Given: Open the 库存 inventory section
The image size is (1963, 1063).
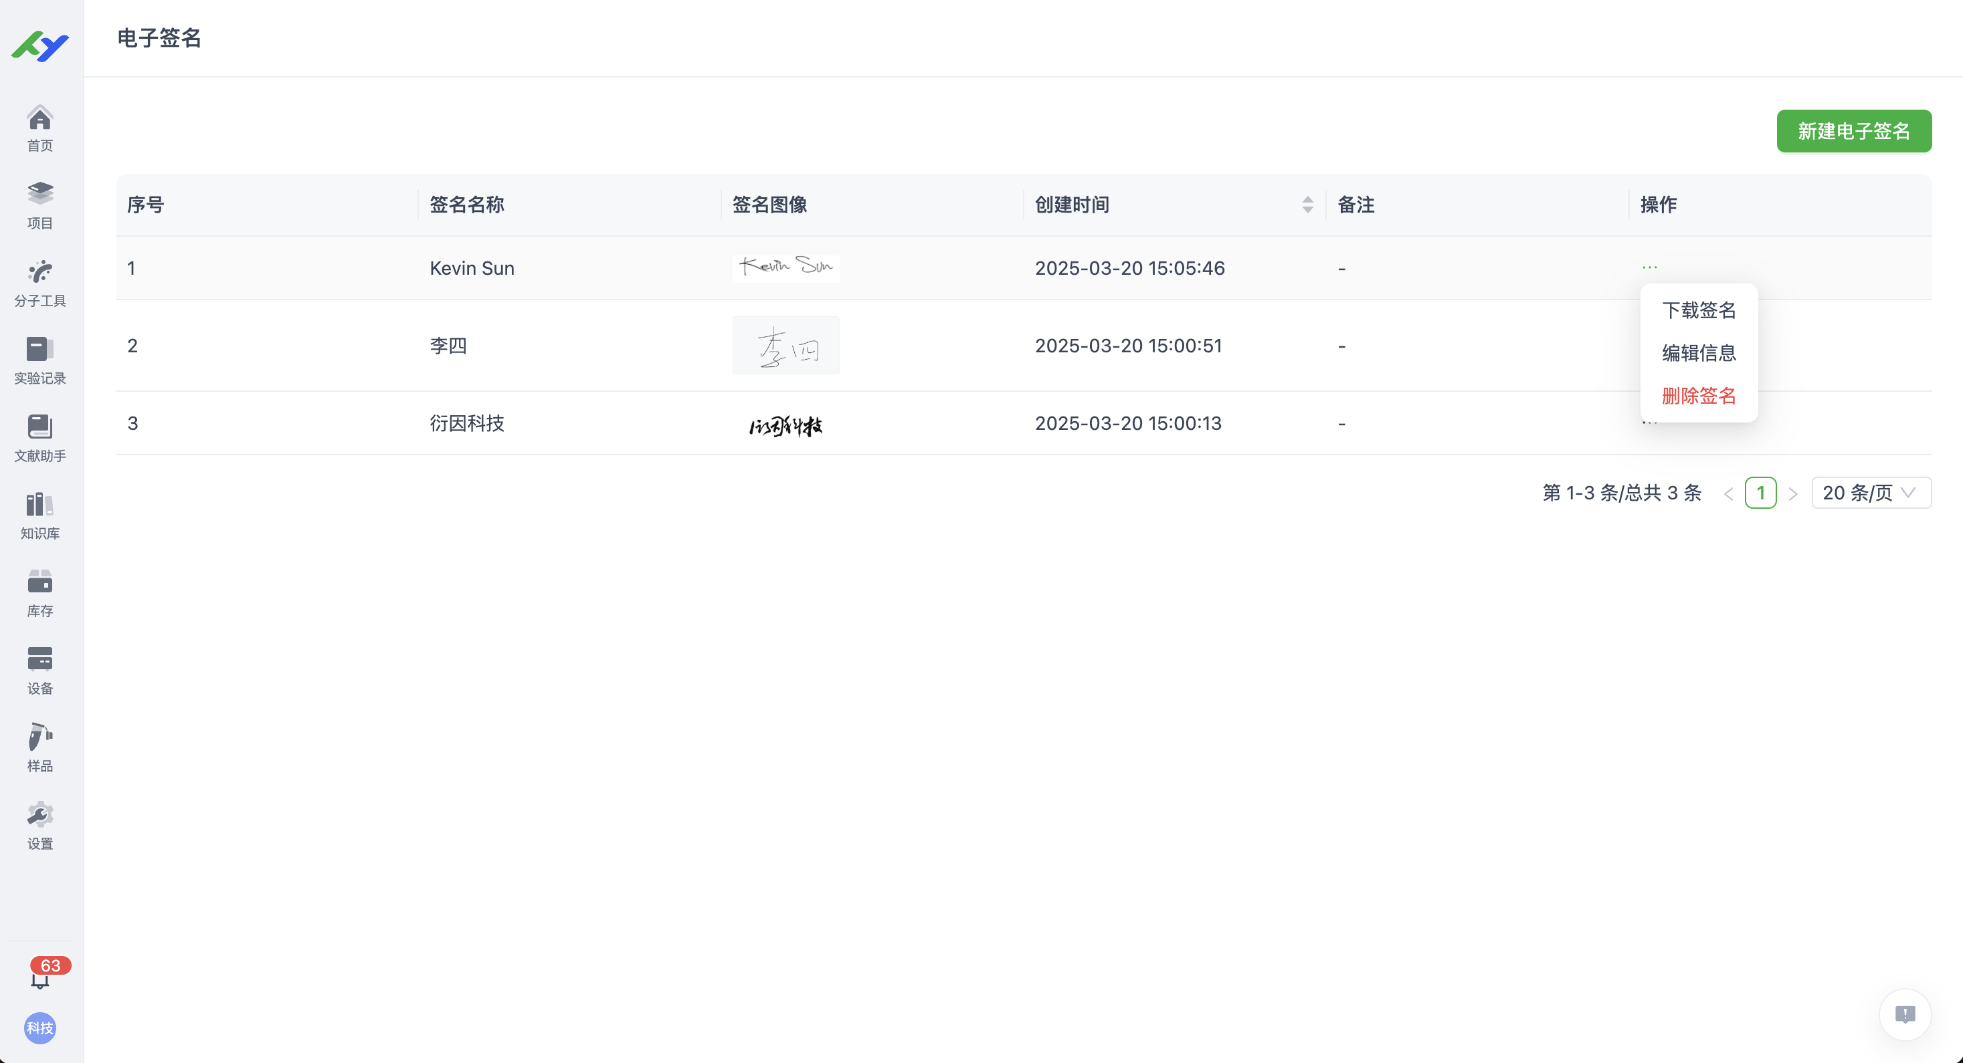Looking at the screenshot, I should click(39, 593).
